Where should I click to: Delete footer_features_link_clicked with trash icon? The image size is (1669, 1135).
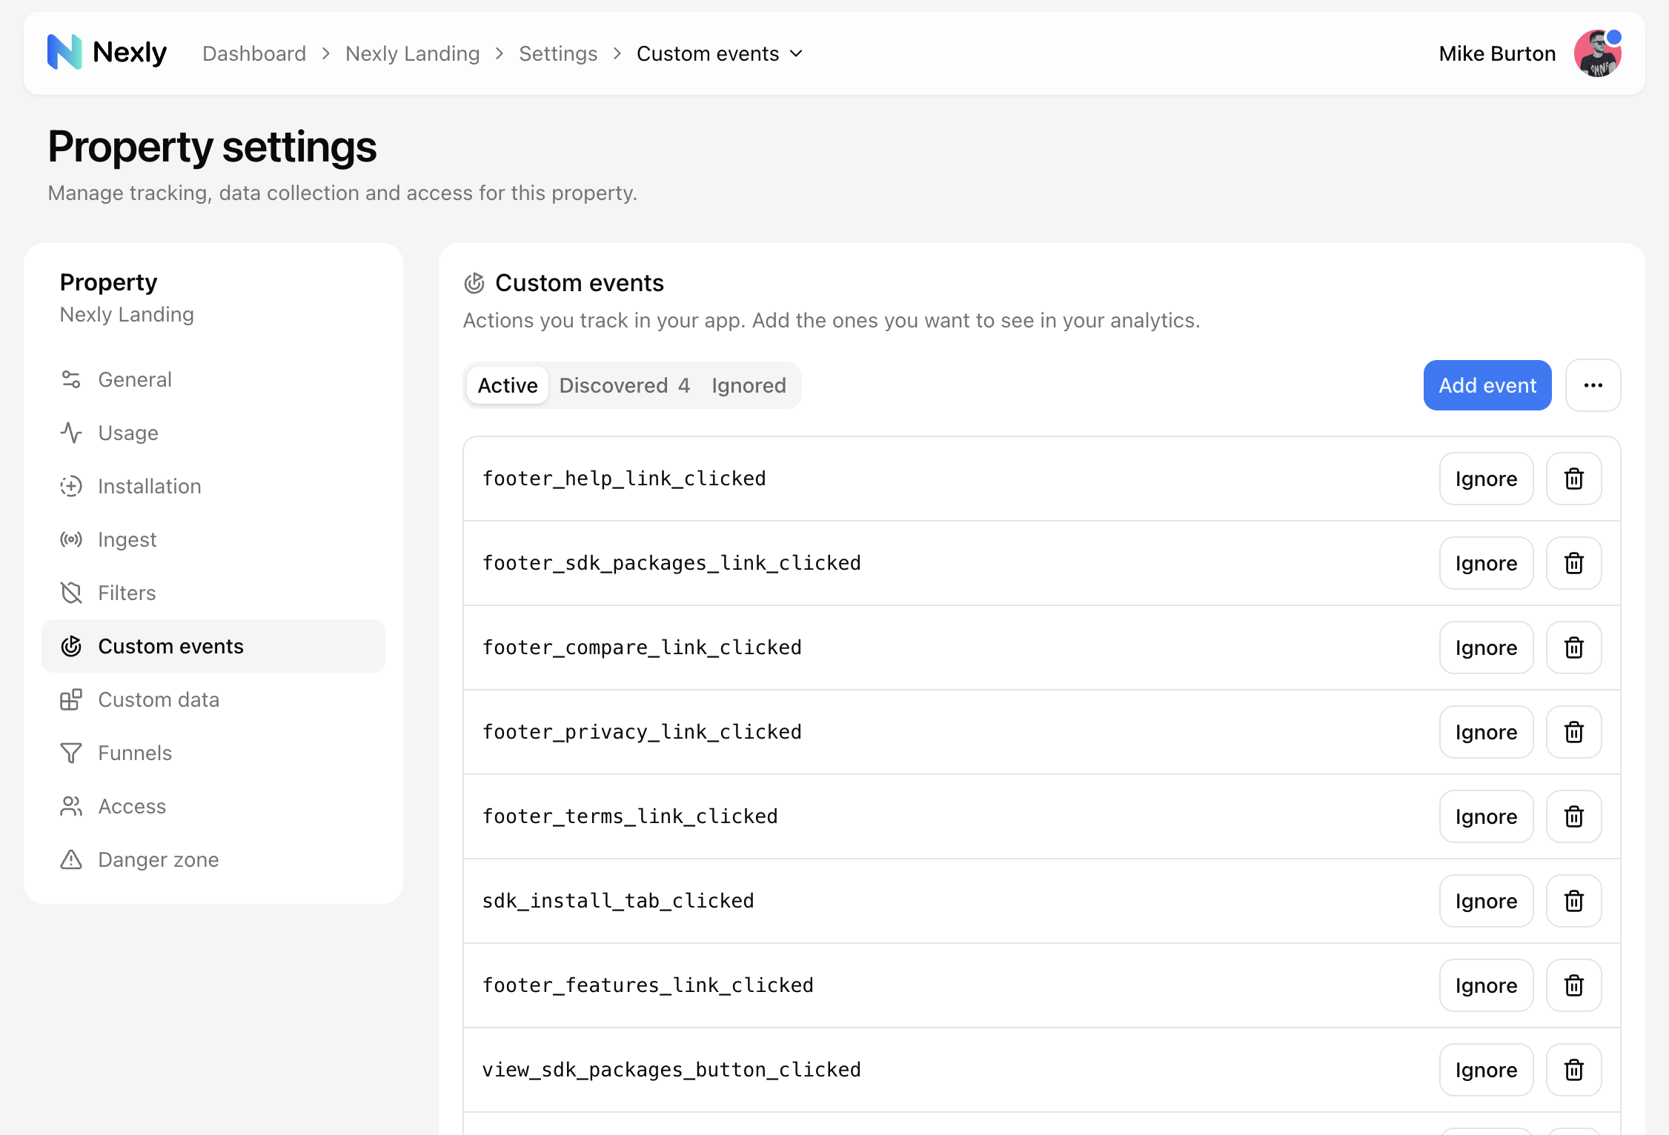[x=1573, y=985]
